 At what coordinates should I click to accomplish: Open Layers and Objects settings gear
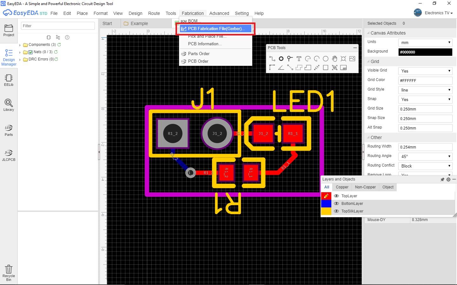[448, 179]
